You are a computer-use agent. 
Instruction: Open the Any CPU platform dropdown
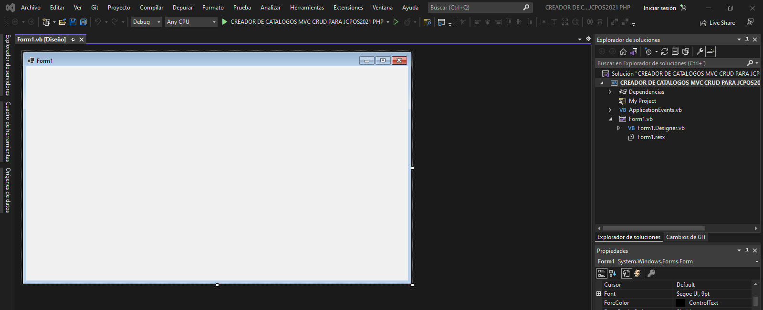191,22
